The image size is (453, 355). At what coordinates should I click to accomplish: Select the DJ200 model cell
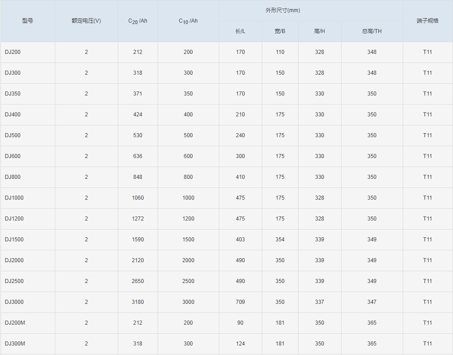coord(13,52)
